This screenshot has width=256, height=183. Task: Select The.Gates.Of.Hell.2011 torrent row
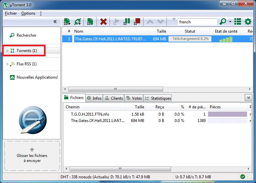(157, 39)
